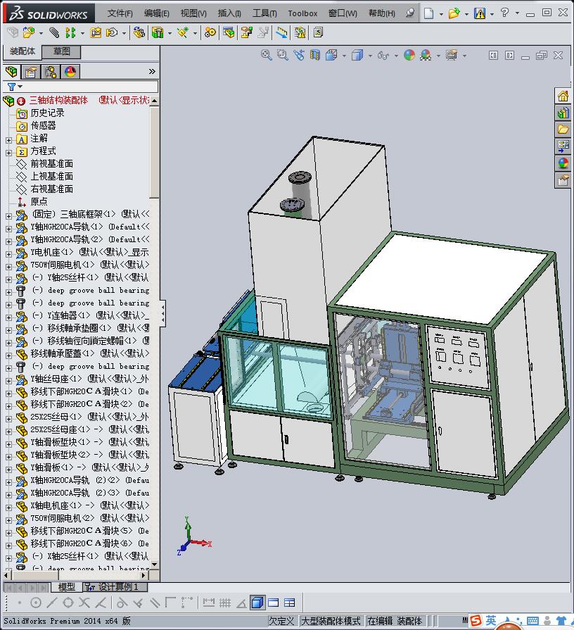The image size is (574, 630).
Task: Expand the 方程式 tree node
Action: [x=9, y=153]
